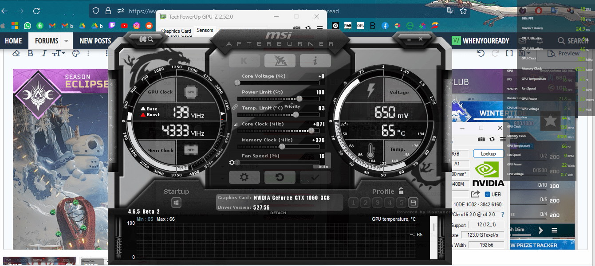Reset overclock settings with the circular arrow icon
595x266 pixels.
280,177
